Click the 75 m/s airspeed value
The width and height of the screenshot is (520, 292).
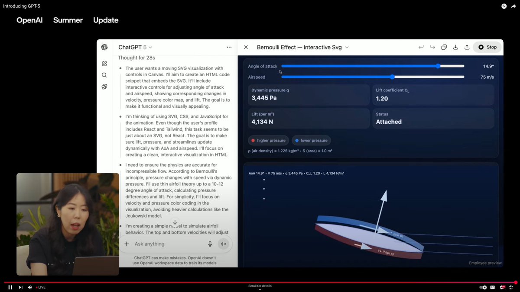pyautogui.click(x=487, y=77)
